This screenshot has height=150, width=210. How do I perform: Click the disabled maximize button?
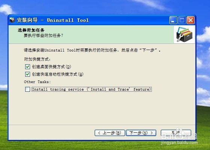click(182, 20)
